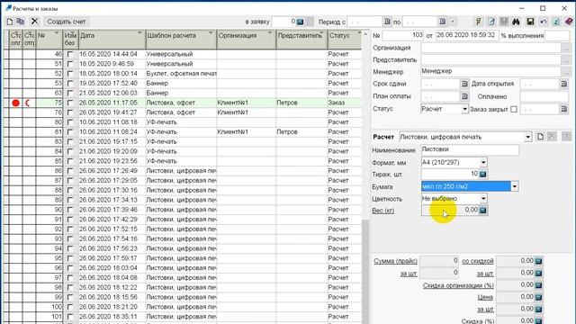Toggle the checkbox in row 75
The width and height of the screenshot is (576, 324).
click(70, 103)
